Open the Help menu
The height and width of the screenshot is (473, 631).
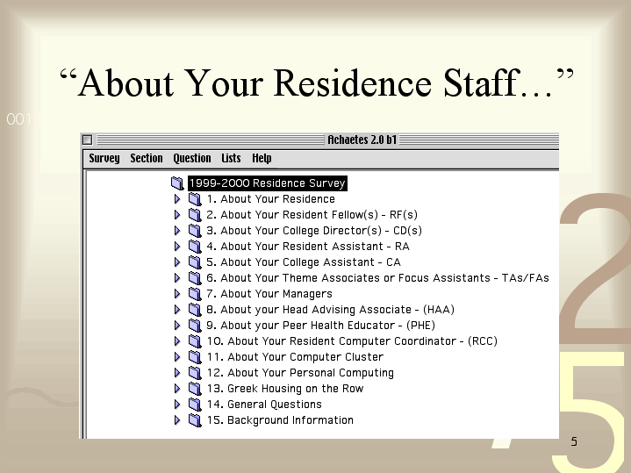click(x=262, y=158)
